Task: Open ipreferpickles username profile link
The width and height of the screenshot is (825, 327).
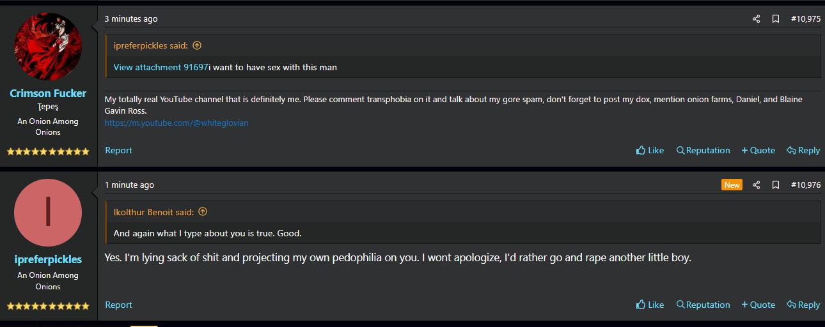Action: click(48, 259)
